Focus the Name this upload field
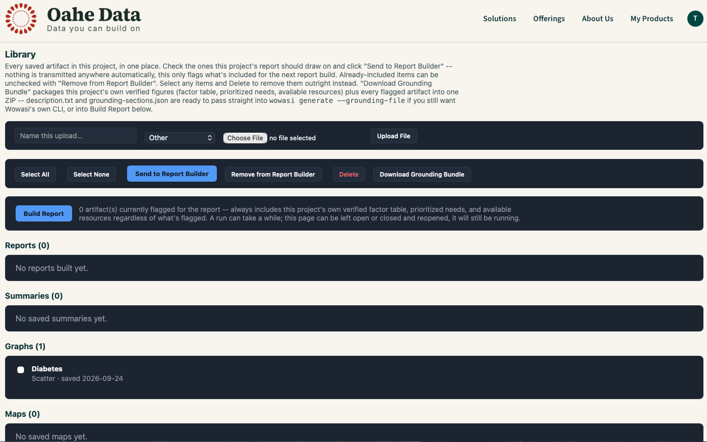The width and height of the screenshot is (707, 442). click(76, 136)
